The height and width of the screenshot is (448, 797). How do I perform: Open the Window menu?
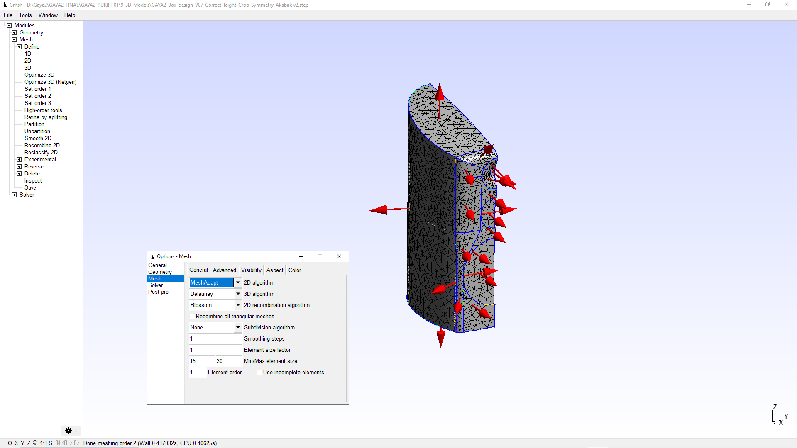point(48,15)
